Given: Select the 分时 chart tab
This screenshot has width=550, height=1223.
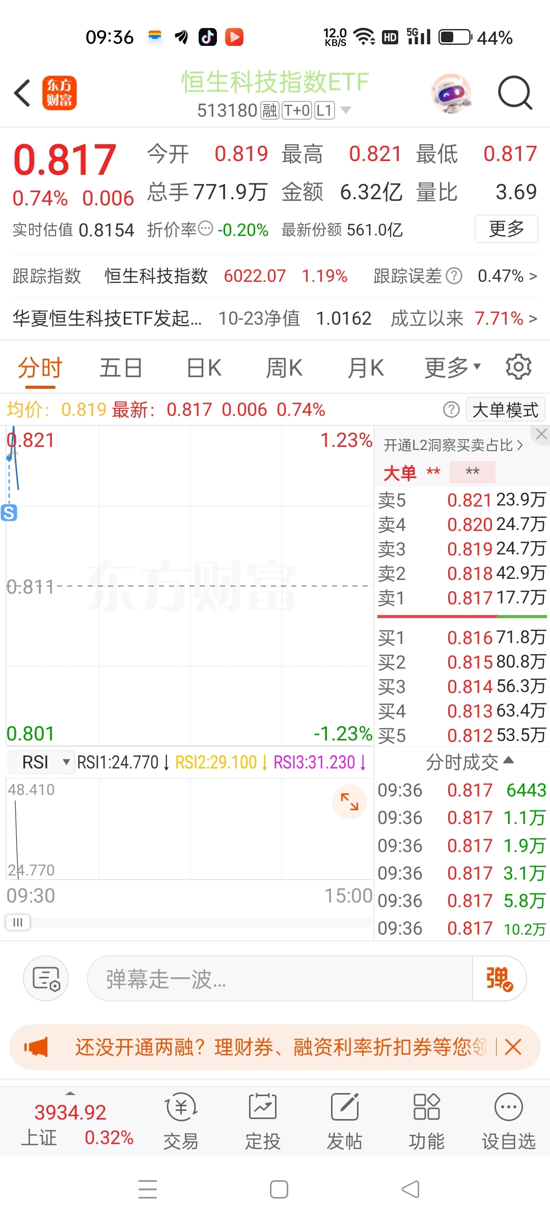Looking at the screenshot, I should click(40, 368).
